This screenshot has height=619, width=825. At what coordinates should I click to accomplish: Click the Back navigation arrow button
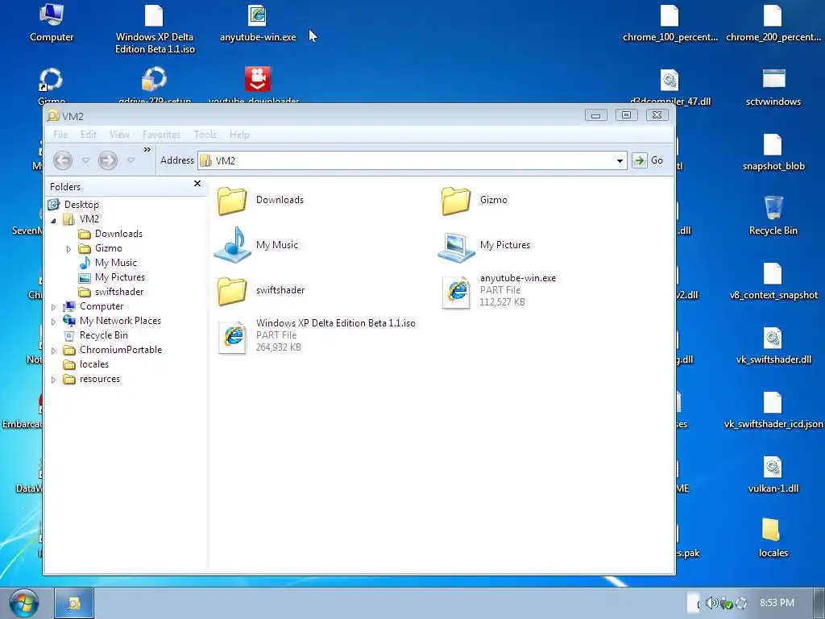point(63,160)
